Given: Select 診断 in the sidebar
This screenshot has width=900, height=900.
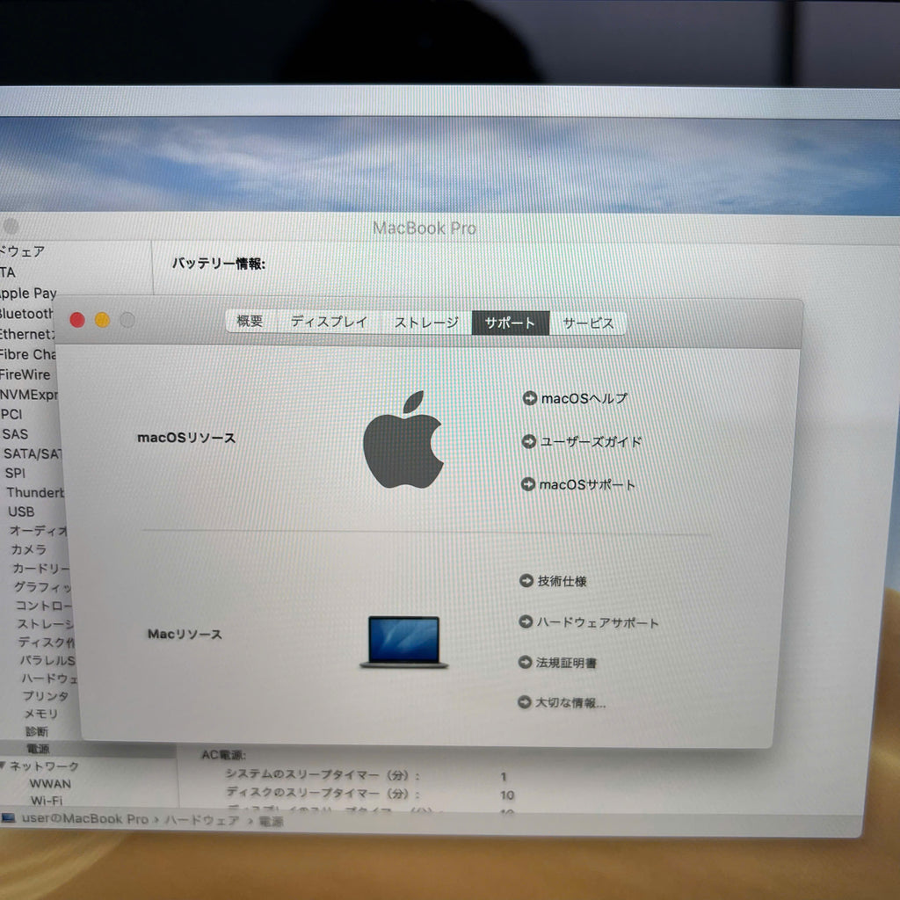Looking at the screenshot, I should [x=37, y=731].
